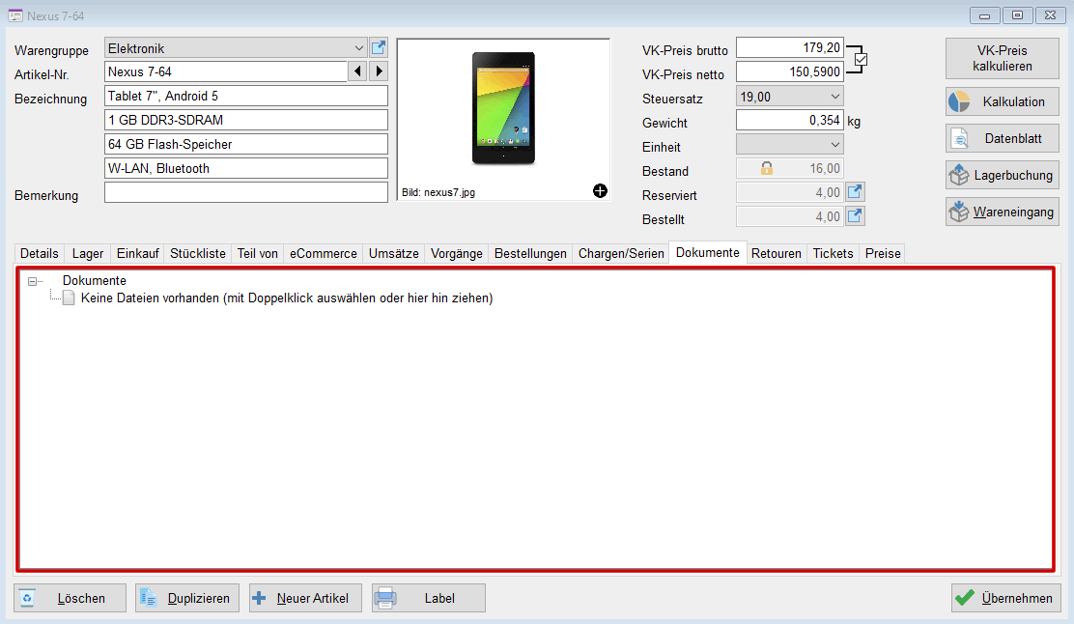Switch to the Umsätze tab
The image size is (1074, 624).
pyautogui.click(x=394, y=253)
